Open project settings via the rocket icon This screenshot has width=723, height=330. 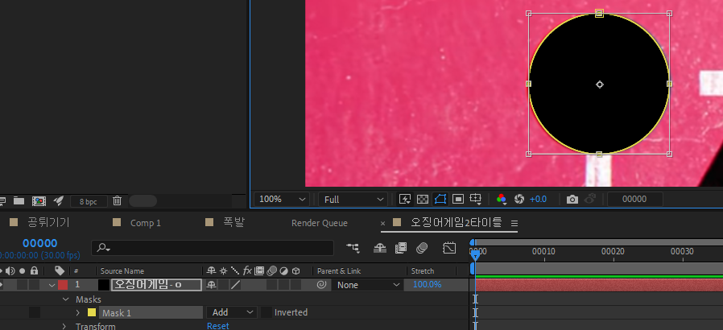click(x=58, y=200)
